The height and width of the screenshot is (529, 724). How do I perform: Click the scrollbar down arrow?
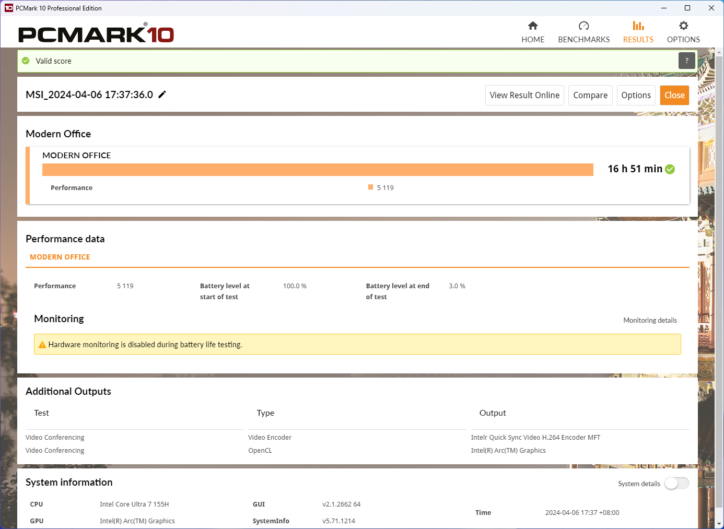719,524
